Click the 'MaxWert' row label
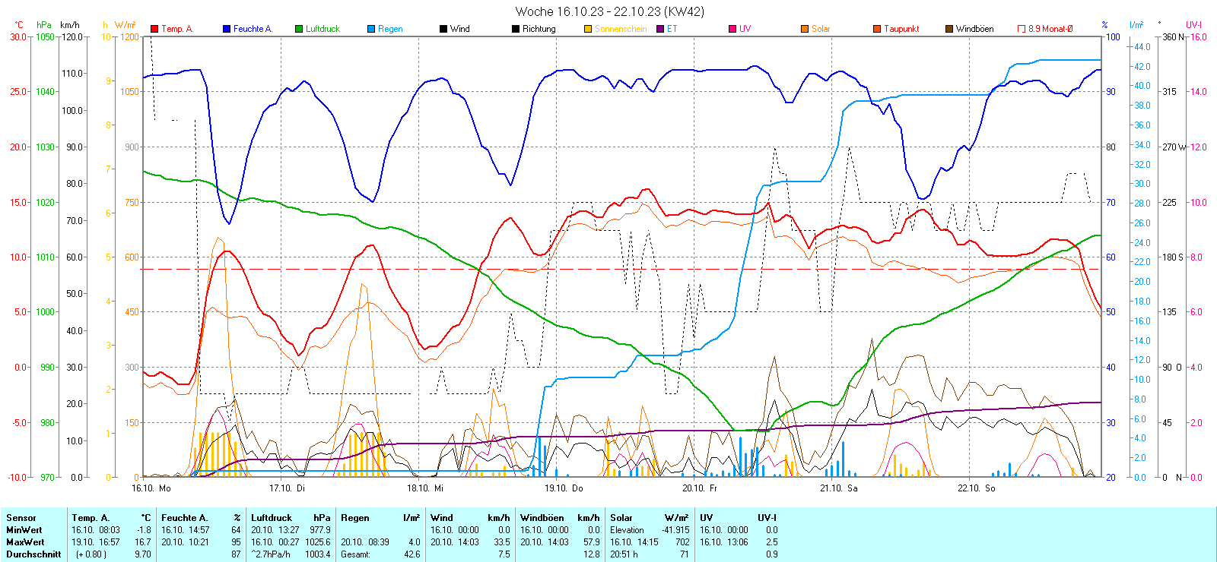This screenshot has height=562, width=1217. point(25,542)
